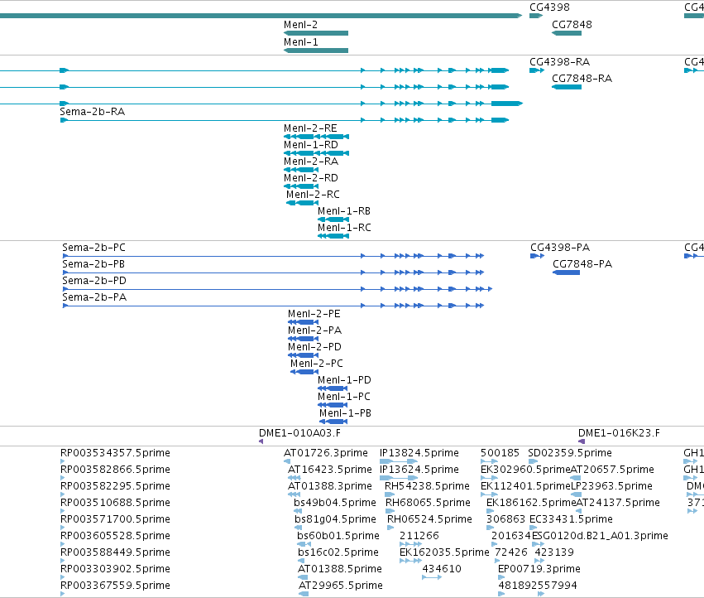Select the Menl-2 gene feature
The height and width of the screenshot is (598, 704).
click(x=316, y=33)
